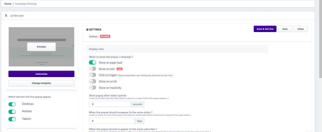Click 'Show popup after visitor spends' label
Viewport: 322px width, 132px height.
point(108,96)
